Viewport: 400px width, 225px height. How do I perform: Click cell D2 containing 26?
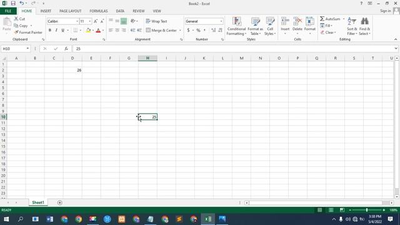(72, 70)
